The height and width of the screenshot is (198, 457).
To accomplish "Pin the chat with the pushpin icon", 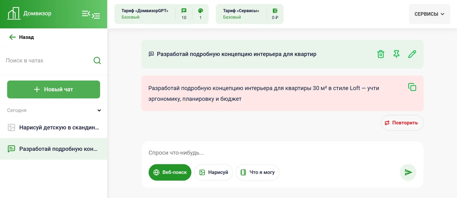I will pos(396,54).
